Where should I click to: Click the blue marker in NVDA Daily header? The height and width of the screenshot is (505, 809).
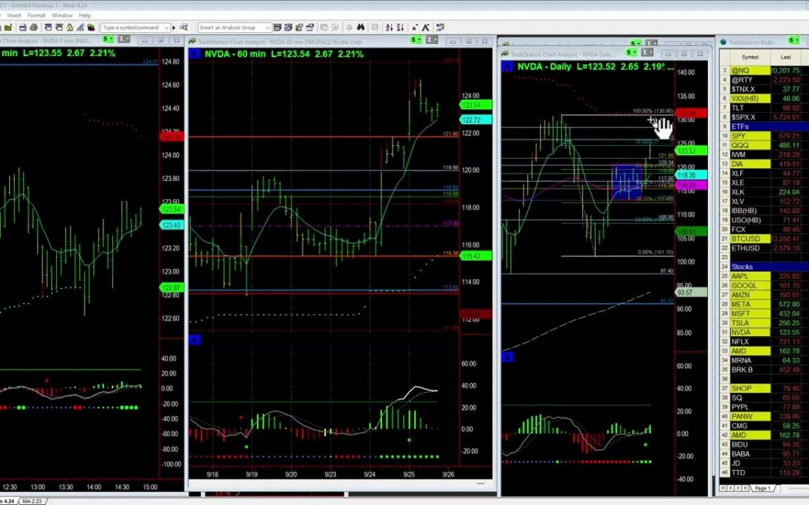507,67
